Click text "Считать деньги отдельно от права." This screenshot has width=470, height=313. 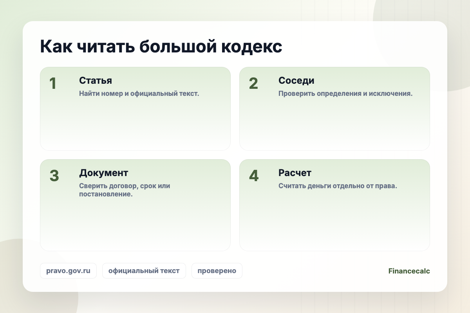tap(338, 186)
